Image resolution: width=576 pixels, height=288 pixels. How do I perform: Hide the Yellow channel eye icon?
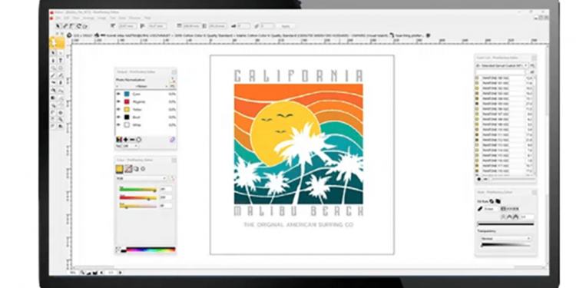pos(118,110)
